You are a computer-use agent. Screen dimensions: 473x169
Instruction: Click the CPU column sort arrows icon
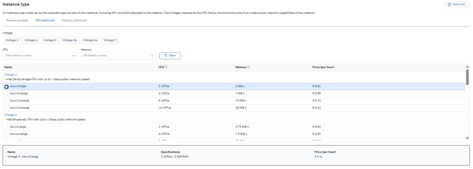click(x=166, y=67)
